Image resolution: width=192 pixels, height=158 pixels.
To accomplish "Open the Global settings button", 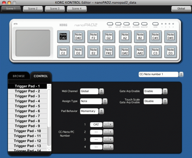I will pyautogui.click(x=181, y=9).
